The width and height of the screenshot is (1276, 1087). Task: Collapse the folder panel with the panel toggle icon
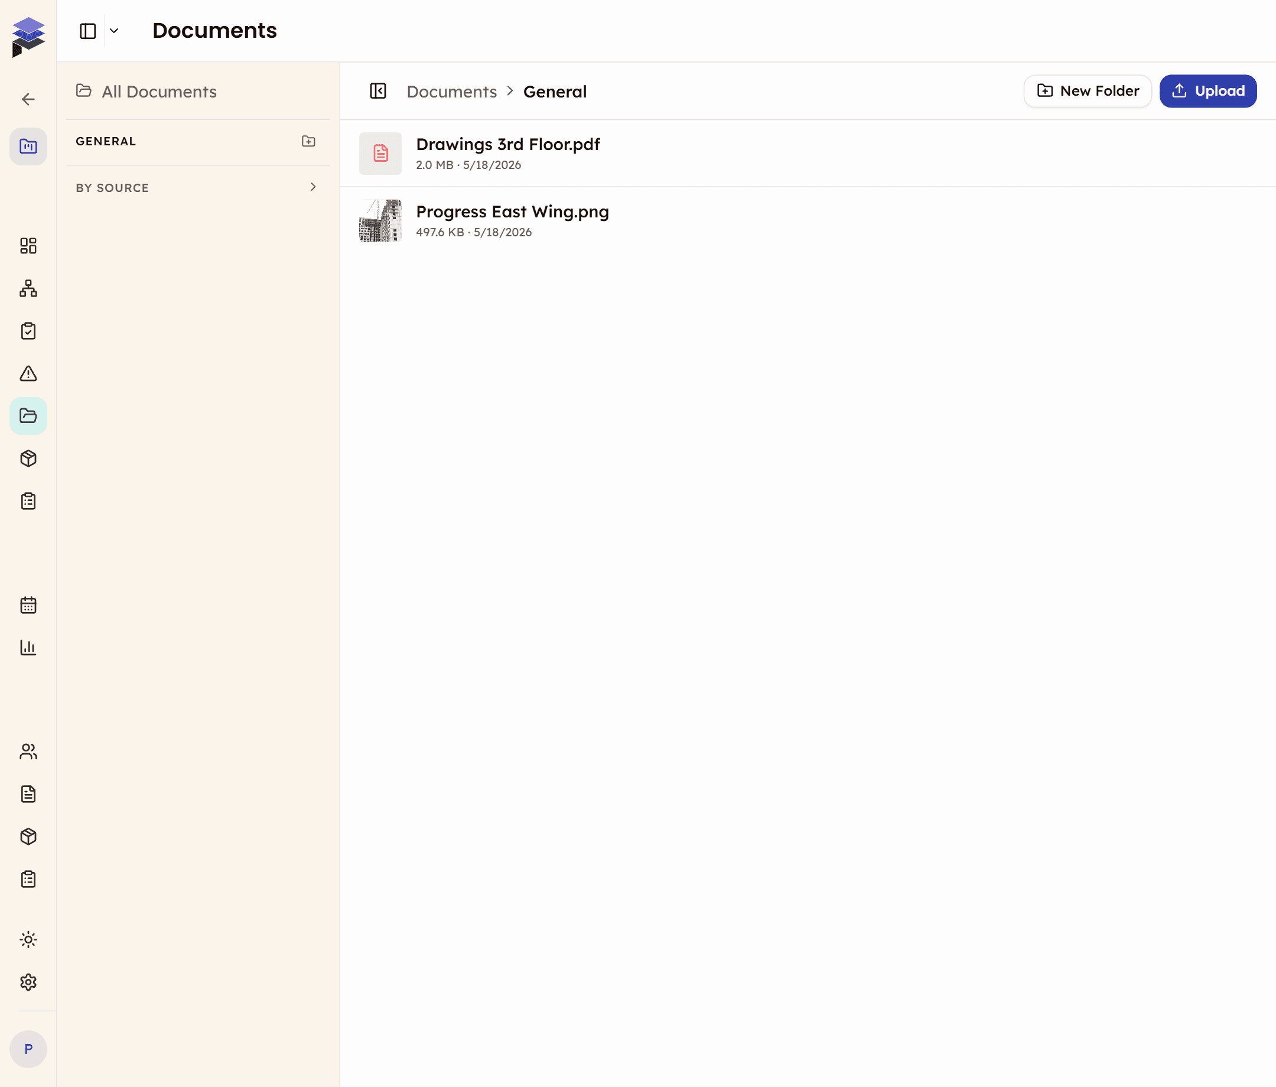click(378, 91)
